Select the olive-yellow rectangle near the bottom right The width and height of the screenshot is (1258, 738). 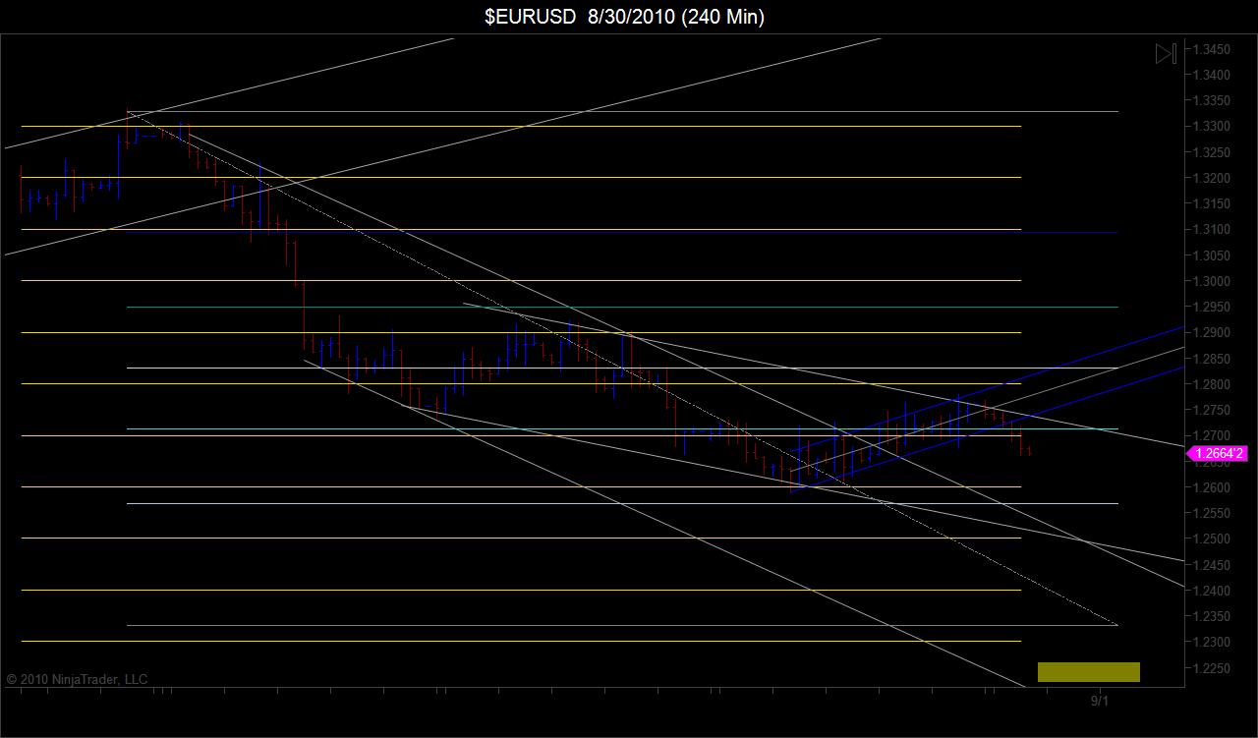pos(1089,672)
